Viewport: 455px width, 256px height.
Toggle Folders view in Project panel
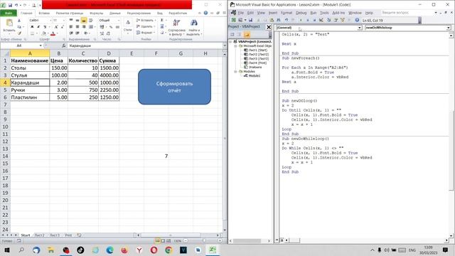[x=247, y=35]
